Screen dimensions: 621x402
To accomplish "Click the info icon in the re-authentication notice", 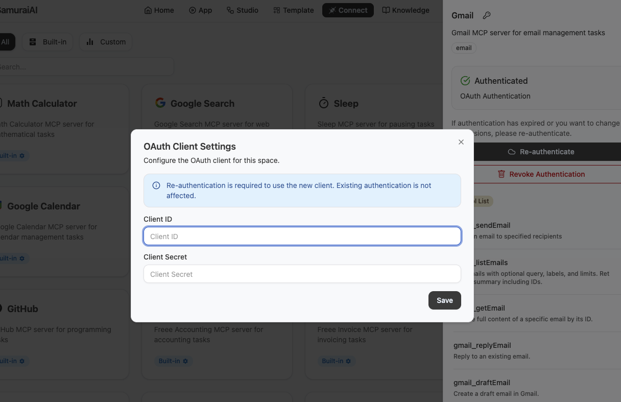I will tap(156, 185).
